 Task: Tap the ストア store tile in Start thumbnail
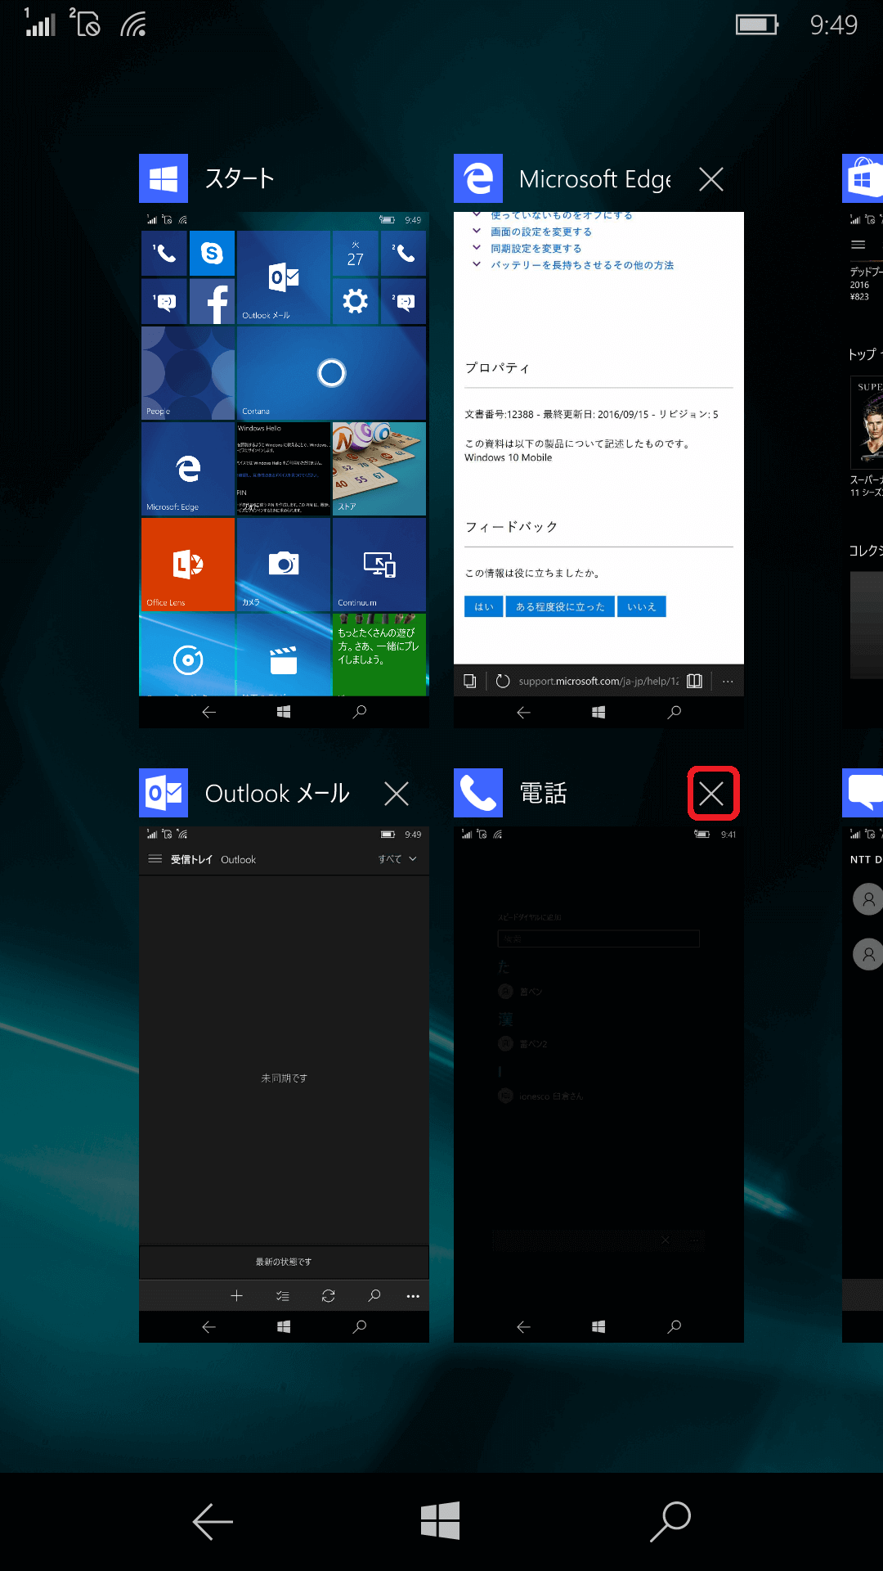(x=379, y=469)
